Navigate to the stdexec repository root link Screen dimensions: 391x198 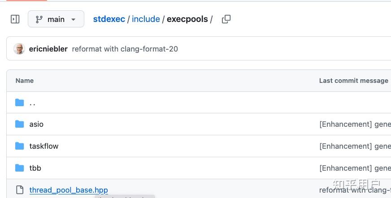pyautogui.click(x=109, y=19)
